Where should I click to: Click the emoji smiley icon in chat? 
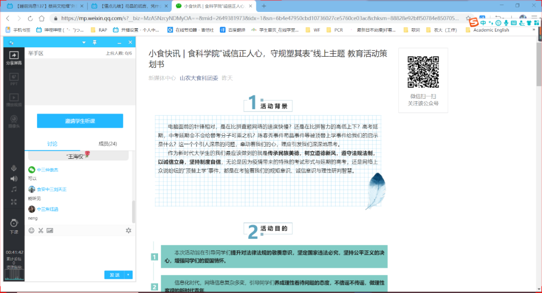click(32, 230)
